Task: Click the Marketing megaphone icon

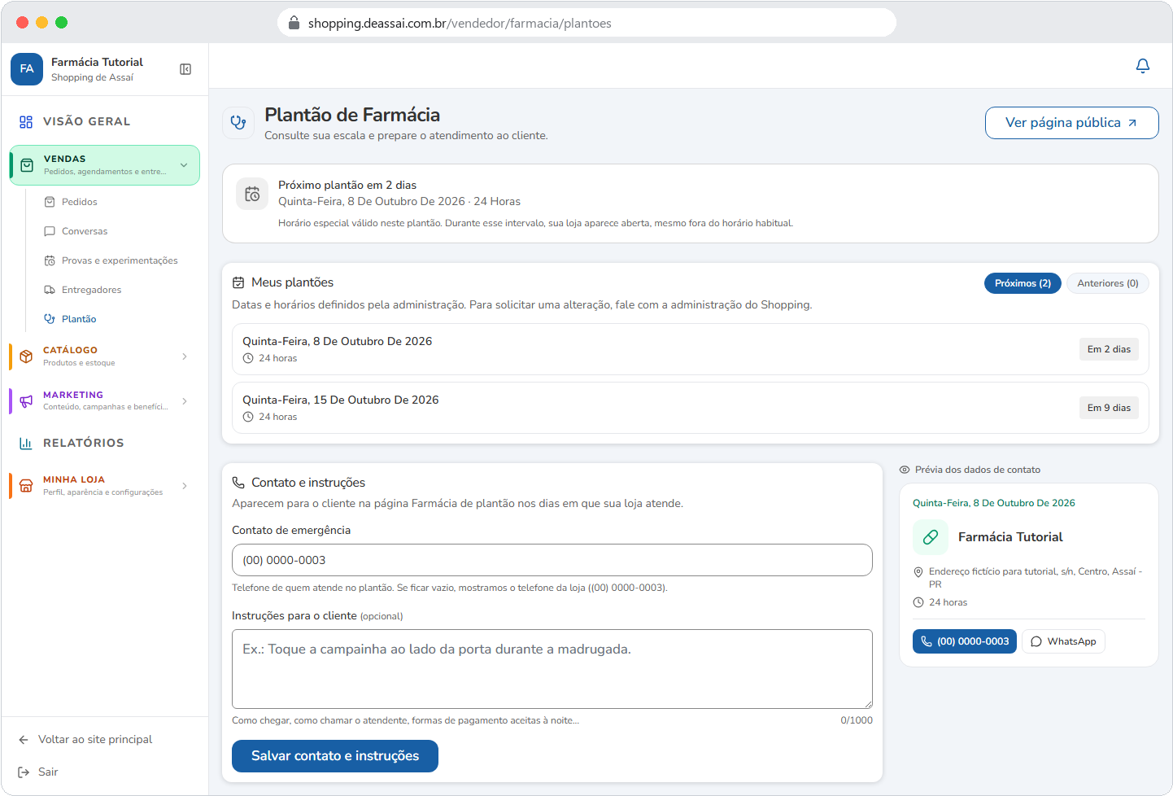Action: point(26,400)
